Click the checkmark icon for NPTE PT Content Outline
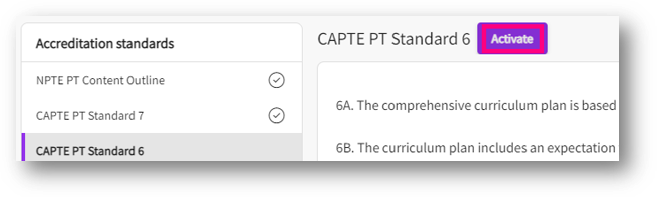 (276, 80)
